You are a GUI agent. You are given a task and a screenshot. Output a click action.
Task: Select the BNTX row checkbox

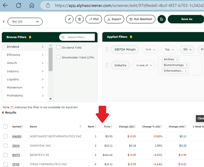[5, 155]
